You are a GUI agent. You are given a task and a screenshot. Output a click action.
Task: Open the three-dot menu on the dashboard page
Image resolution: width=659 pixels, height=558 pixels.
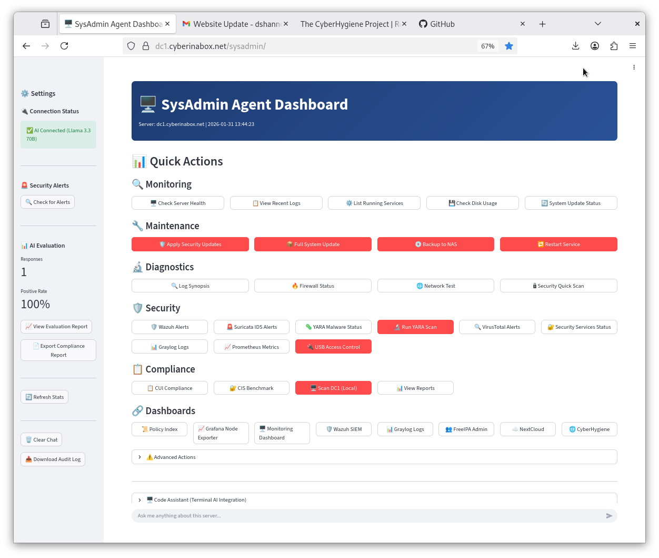[x=634, y=67]
